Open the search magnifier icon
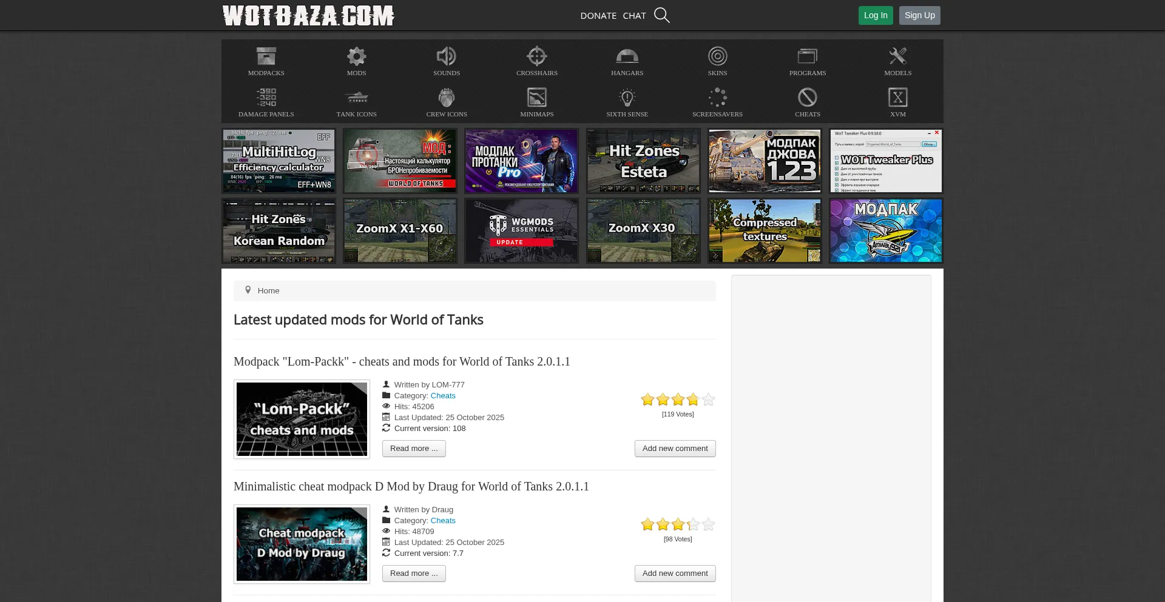Image resolution: width=1165 pixels, height=602 pixels. 661,15
